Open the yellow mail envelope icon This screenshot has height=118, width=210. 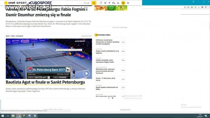click(x=123, y=3)
